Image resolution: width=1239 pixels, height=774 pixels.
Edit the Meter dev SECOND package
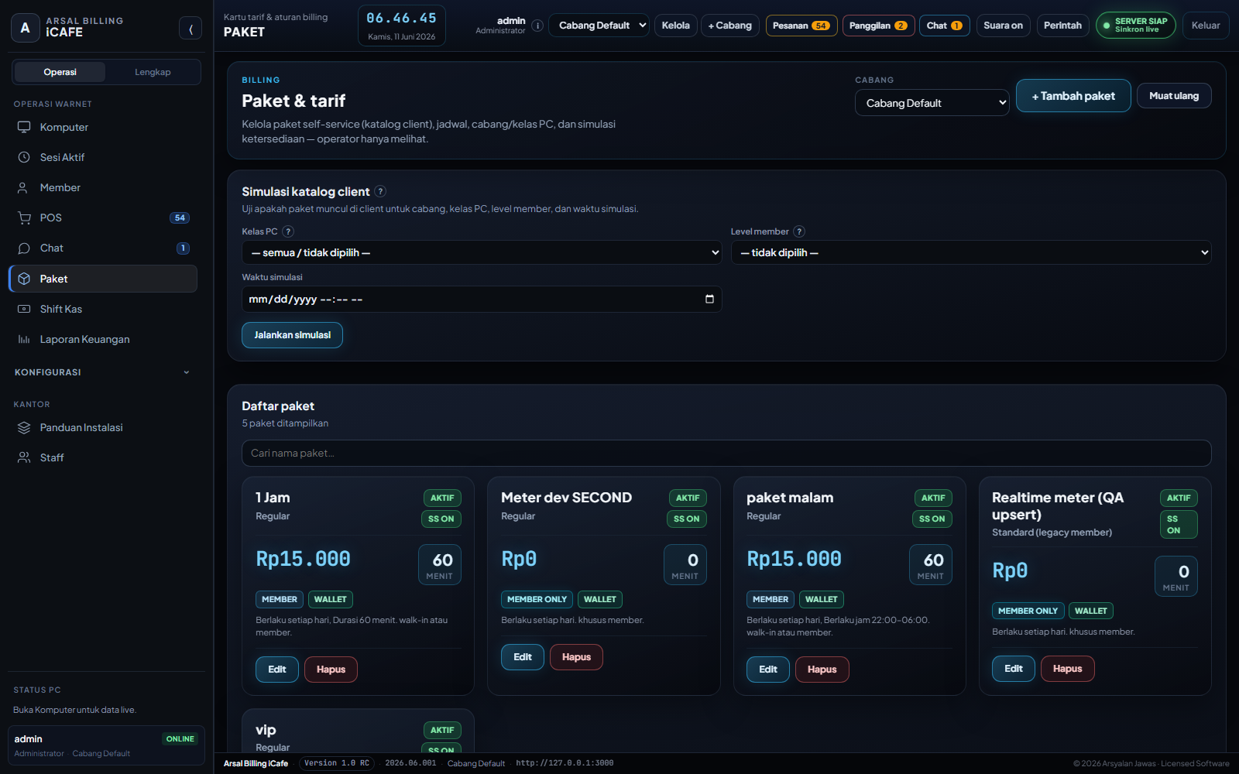(x=523, y=657)
